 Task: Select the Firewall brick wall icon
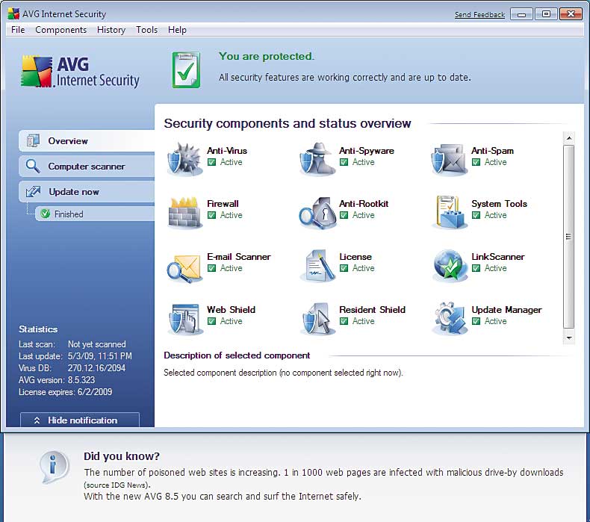(184, 213)
